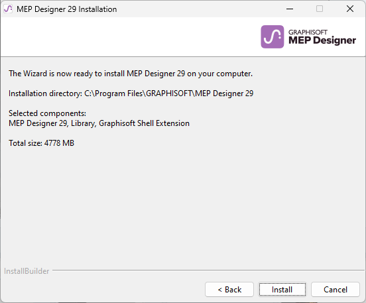Click the Install button
The image size is (366, 303).
tap(282, 290)
